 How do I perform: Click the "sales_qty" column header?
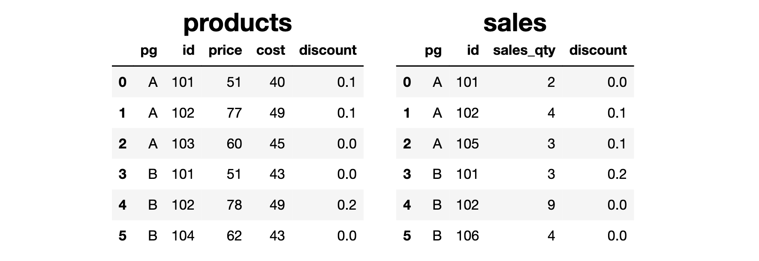(x=524, y=50)
